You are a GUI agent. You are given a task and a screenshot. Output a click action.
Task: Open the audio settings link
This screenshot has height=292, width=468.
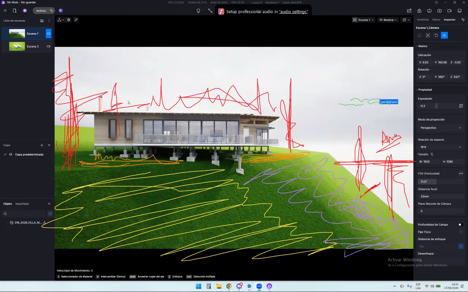pos(294,12)
